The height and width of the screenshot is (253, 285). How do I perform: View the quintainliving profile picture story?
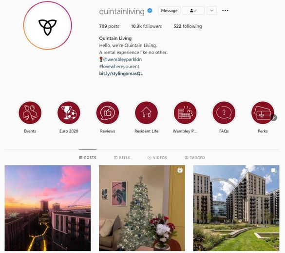[47, 25]
